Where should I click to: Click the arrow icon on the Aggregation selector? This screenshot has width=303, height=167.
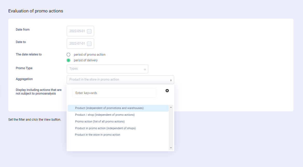click(x=171, y=80)
